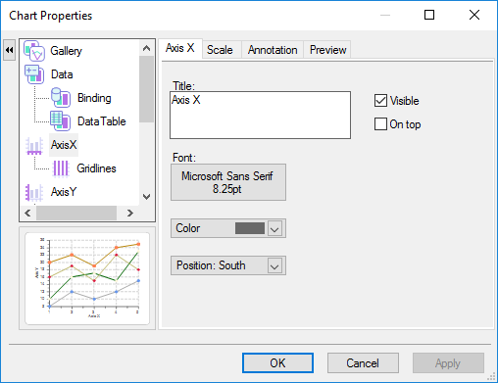
Task: Open the Binding database icon
Action: click(61, 98)
